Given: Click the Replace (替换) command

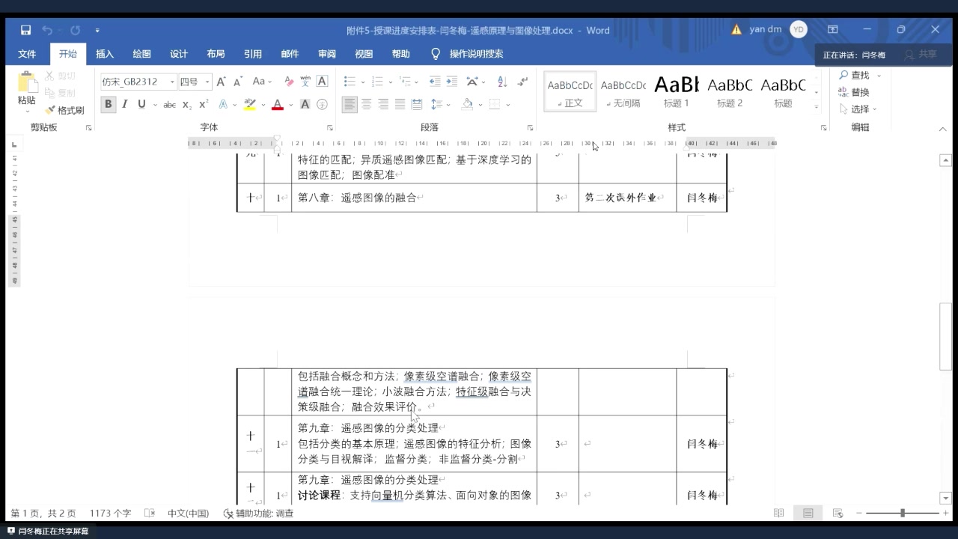Looking at the screenshot, I should click(854, 92).
